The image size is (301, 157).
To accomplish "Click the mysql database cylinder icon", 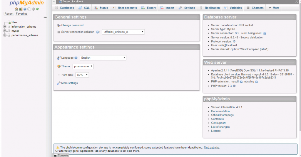I will pos(9,31).
